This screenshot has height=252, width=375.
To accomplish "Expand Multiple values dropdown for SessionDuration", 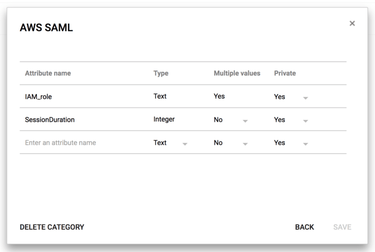I will [x=231, y=120].
